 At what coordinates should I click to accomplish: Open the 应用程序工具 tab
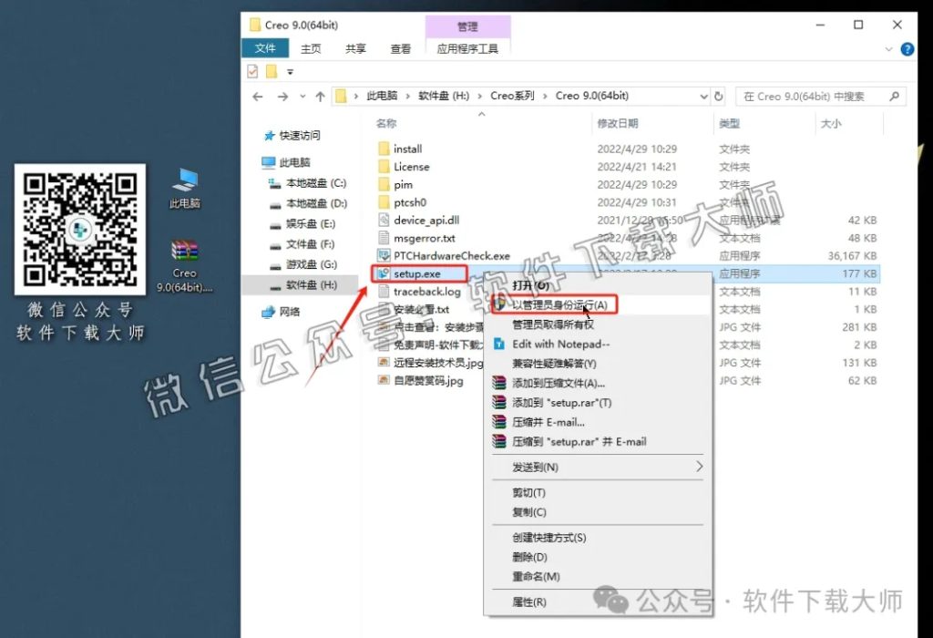[467, 49]
